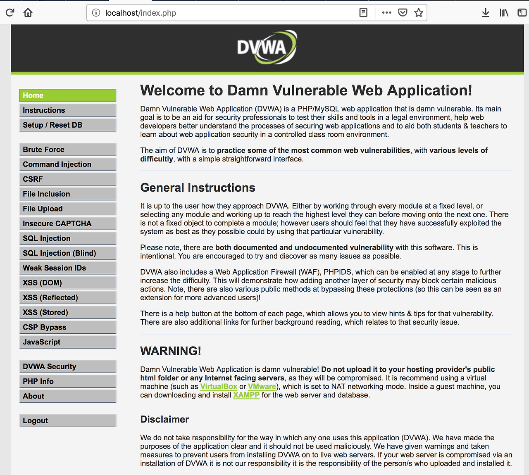Open the About page

[68, 396]
